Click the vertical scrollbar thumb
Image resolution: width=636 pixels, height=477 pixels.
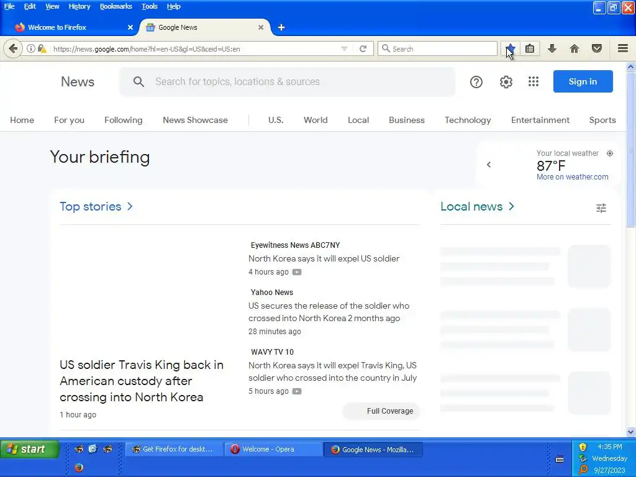click(630, 149)
